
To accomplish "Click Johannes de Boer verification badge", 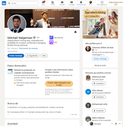I will click(x=93, y=50).
